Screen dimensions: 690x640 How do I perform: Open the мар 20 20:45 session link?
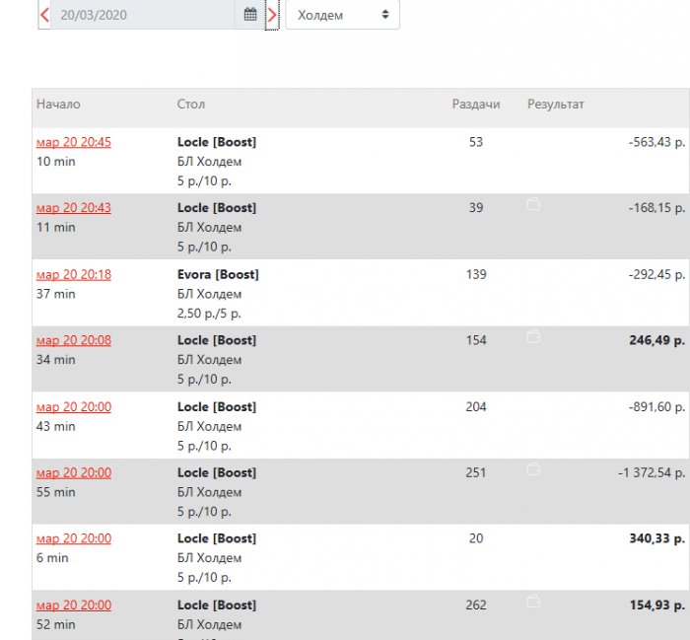74,142
